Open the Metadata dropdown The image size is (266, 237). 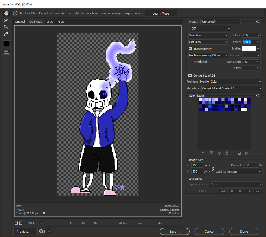coord(232,88)
